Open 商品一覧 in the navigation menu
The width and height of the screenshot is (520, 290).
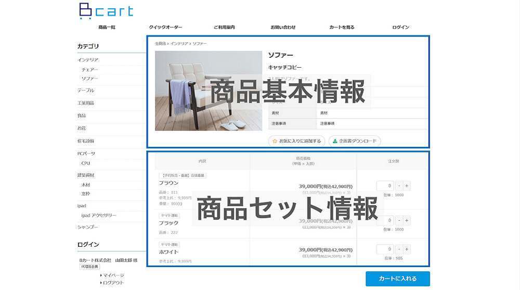(107, 27)
